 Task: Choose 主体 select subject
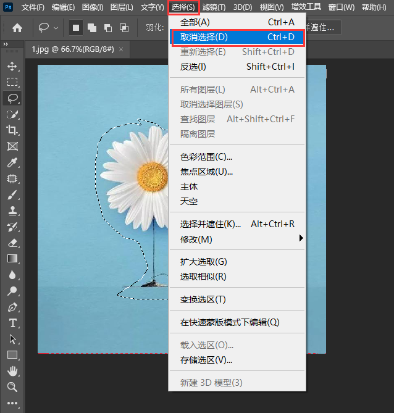point(237,186)
